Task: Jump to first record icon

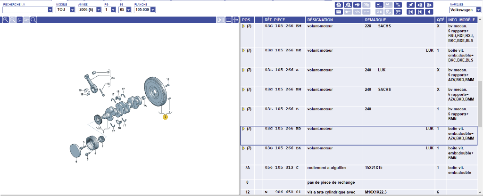Action: point(410,12)
